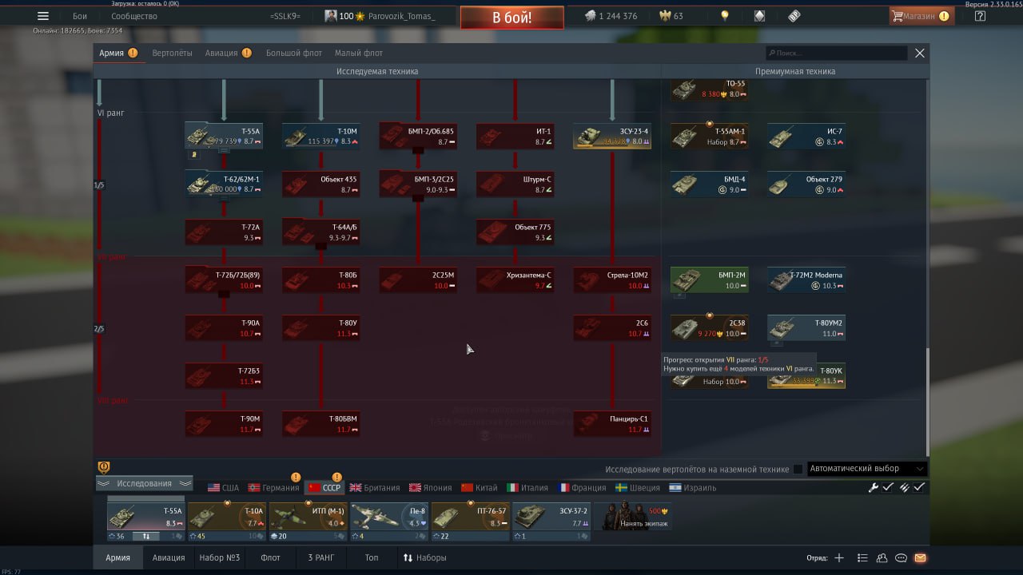Switch to preset "Набор №3"

[220, 557]
